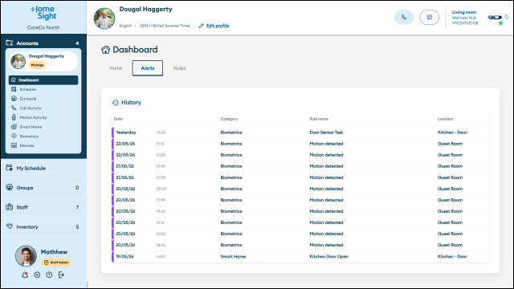514x289 pixels.
Task: Click the Inventory icon in sidebar
Action: (10, 226)
